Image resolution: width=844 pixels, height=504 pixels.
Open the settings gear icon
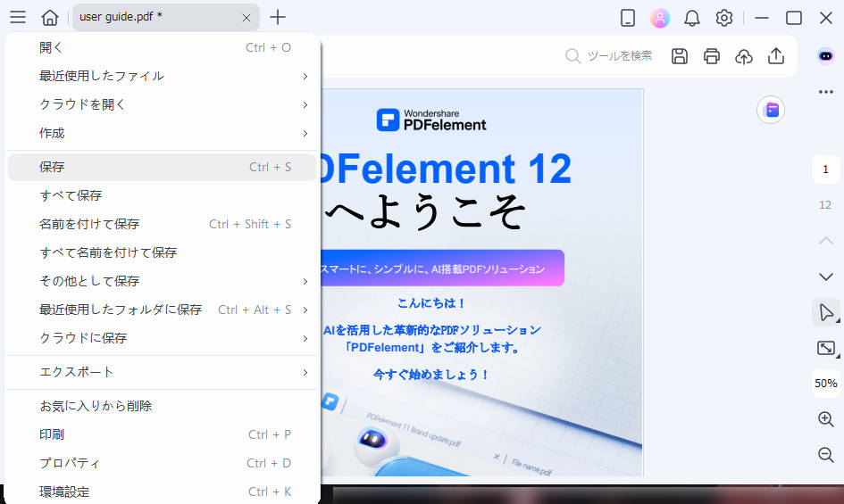(x=724, y=18)
